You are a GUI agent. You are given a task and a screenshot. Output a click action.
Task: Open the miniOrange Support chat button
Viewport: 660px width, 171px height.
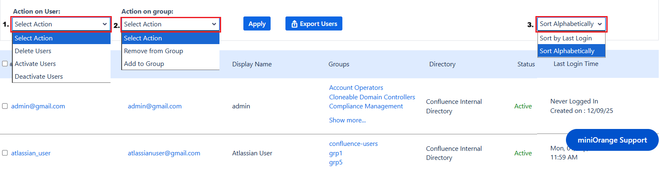tap(612, 140)
